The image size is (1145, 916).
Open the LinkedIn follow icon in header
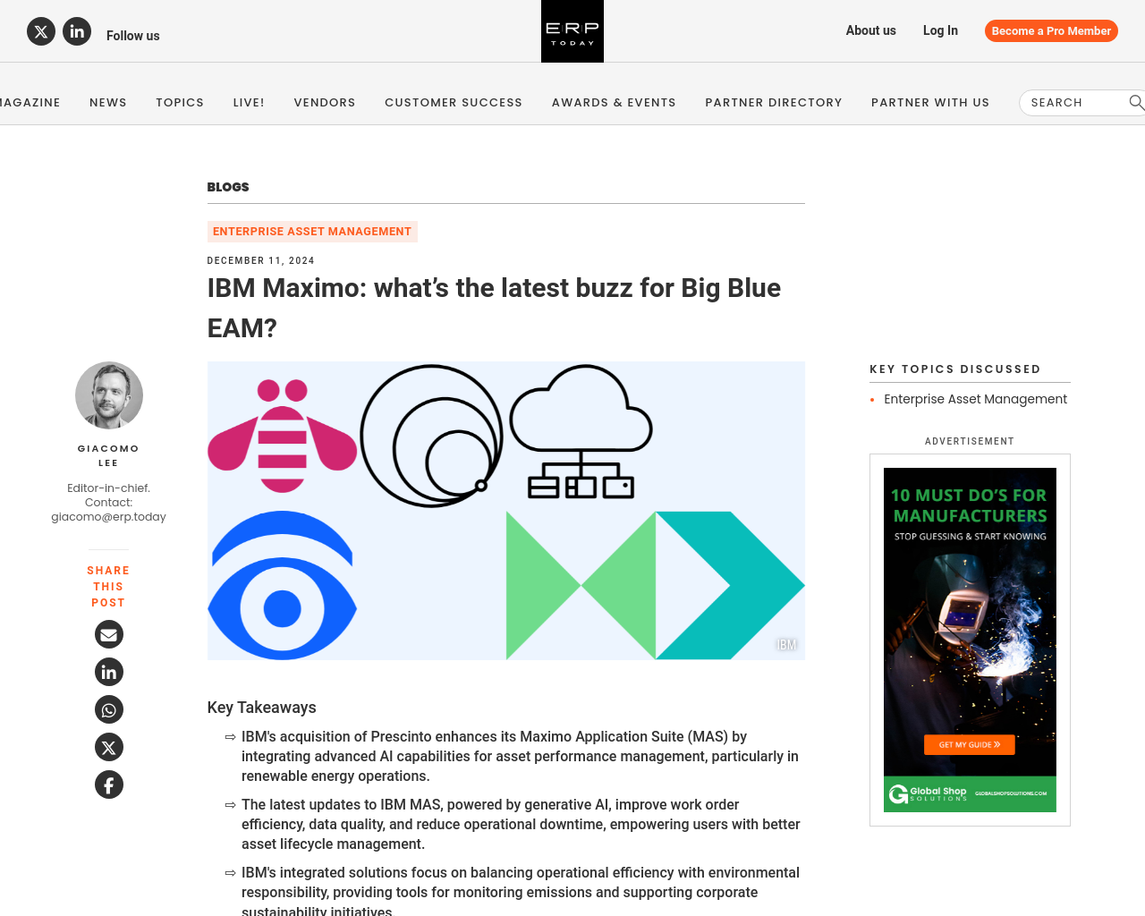[77, 31]
